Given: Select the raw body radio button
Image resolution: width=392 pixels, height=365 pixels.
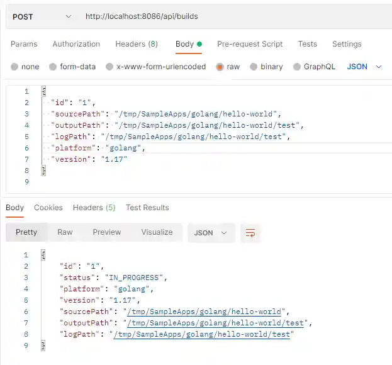Looking at the screenshot, I should click(x=220, y=67).
